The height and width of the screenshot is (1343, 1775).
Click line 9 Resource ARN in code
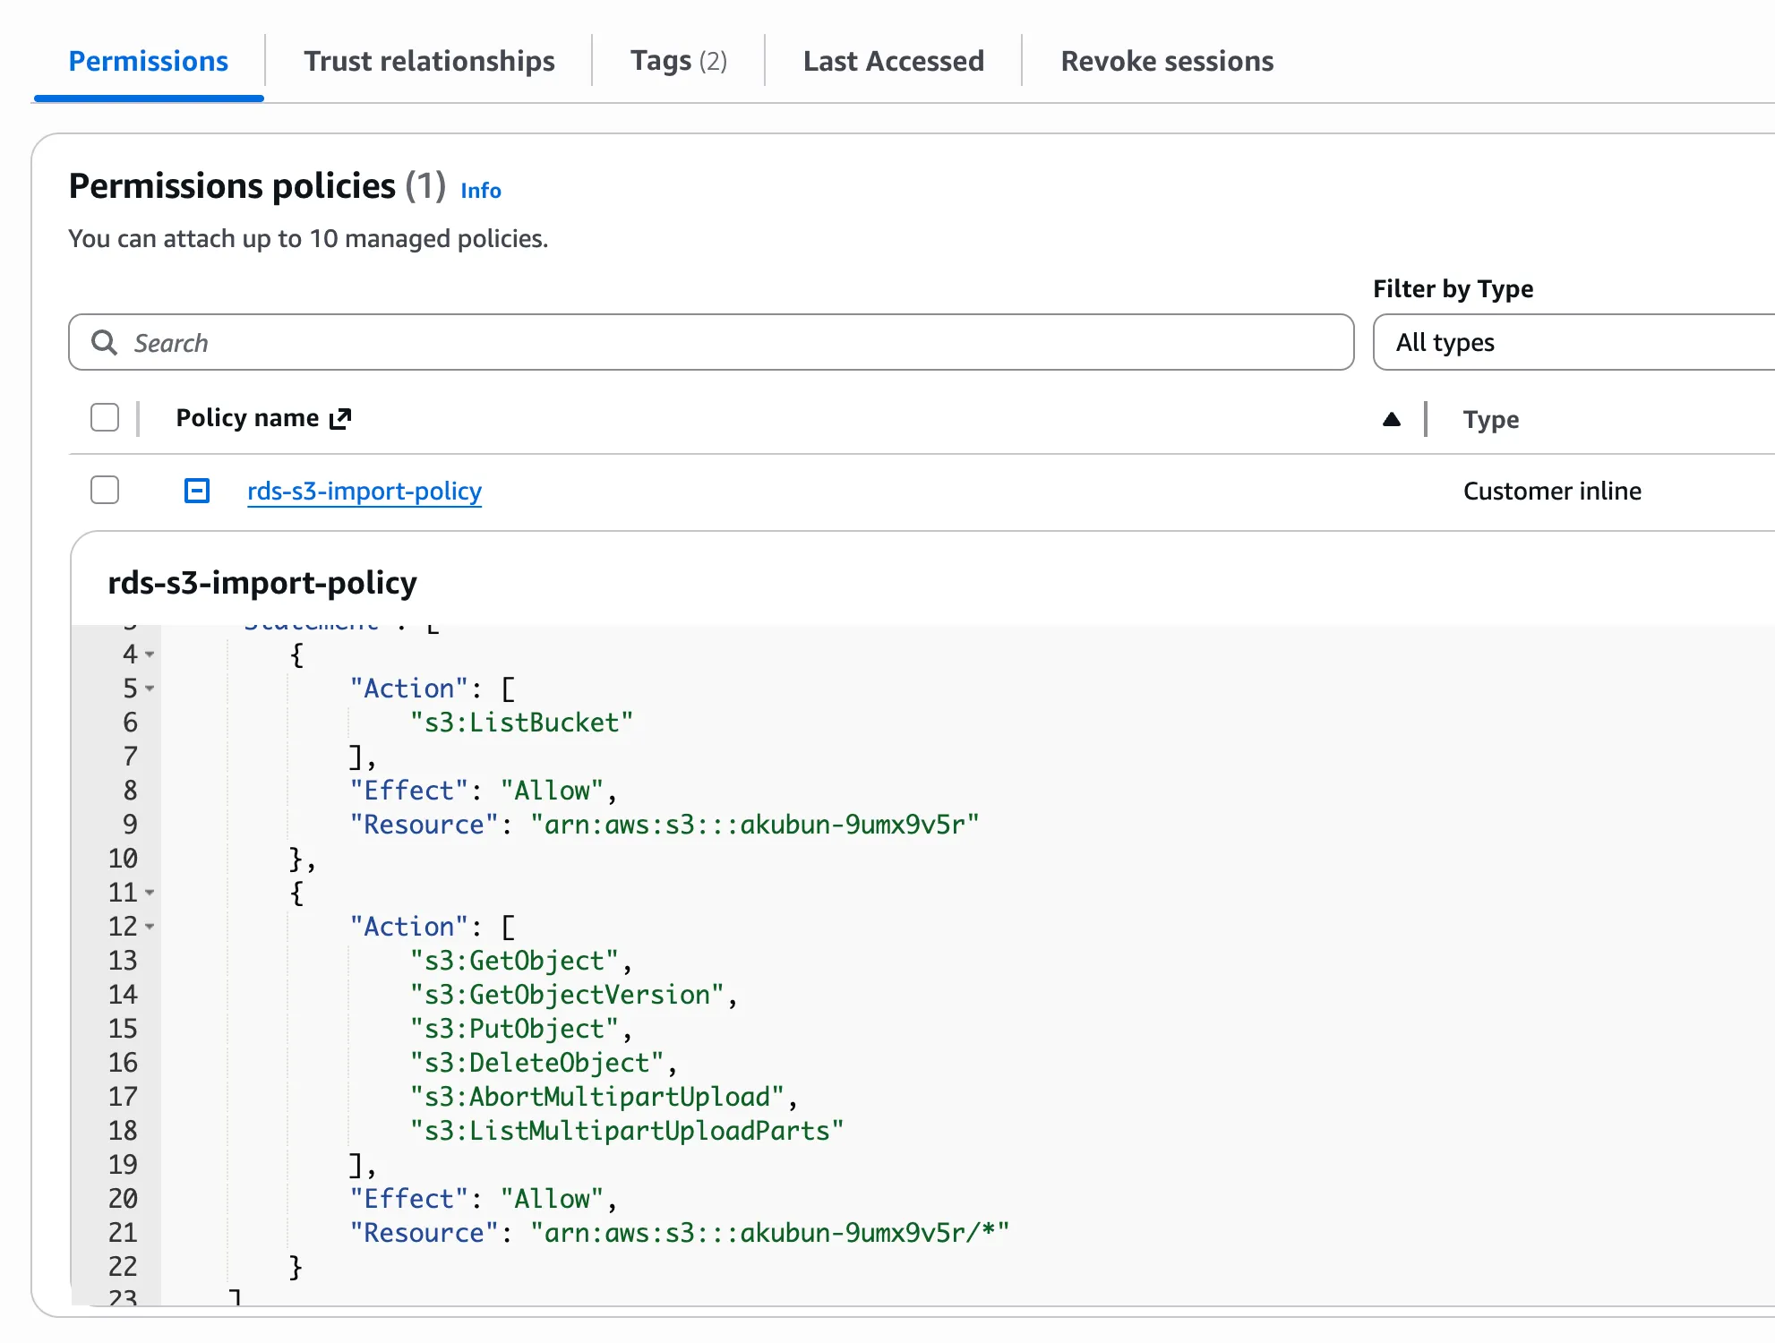(x=754, y=825)
